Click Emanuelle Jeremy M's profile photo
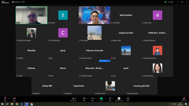This screenshot has width=189, height=106. 157,50
